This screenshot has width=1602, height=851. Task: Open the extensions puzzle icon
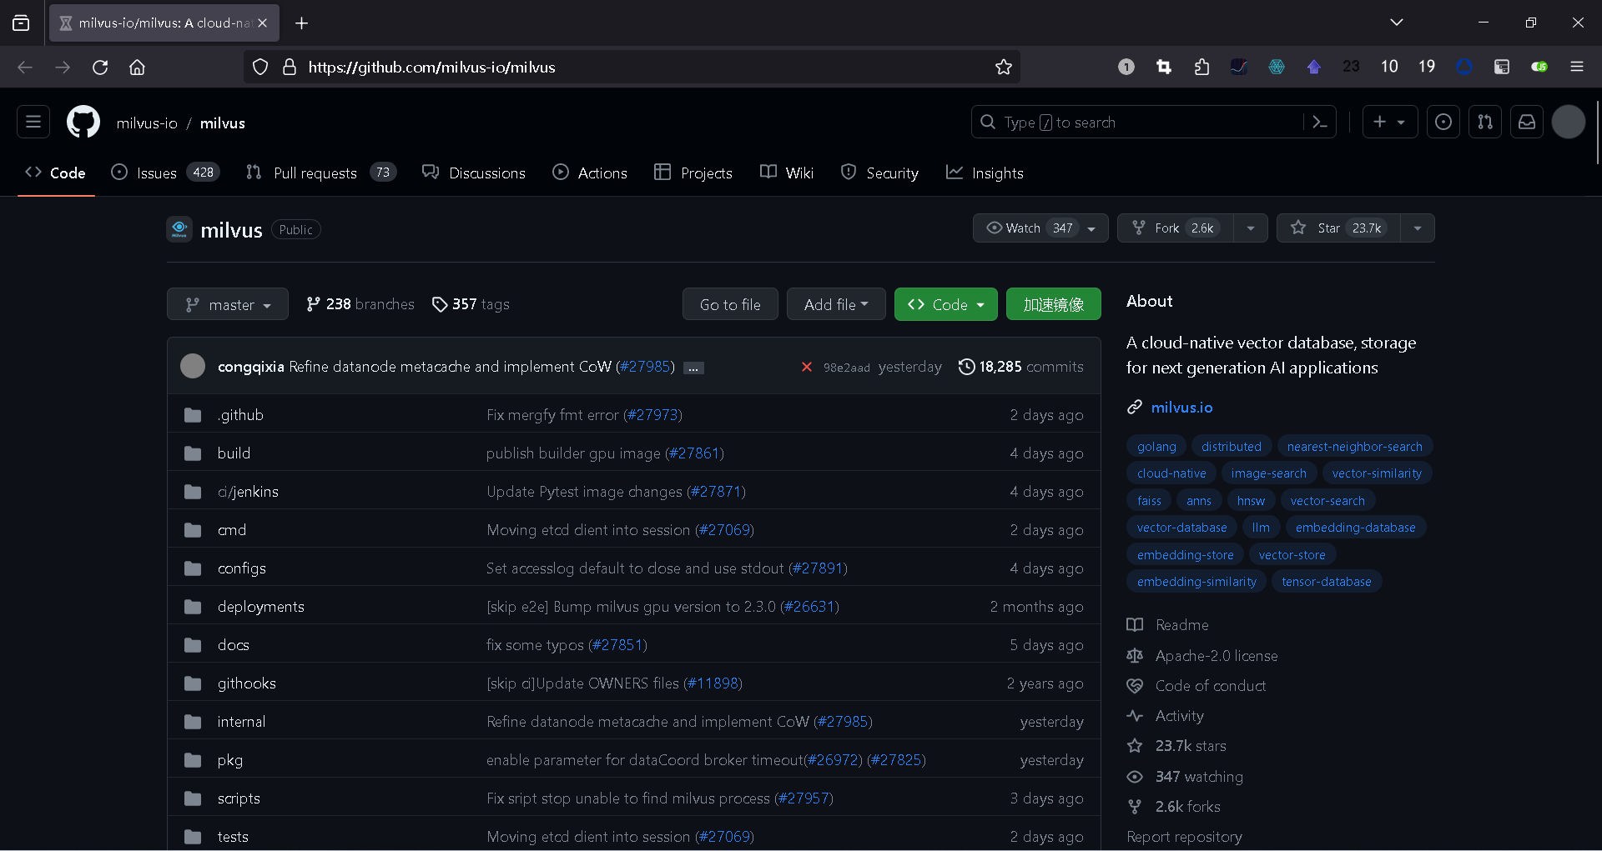tap(1201, 67)
